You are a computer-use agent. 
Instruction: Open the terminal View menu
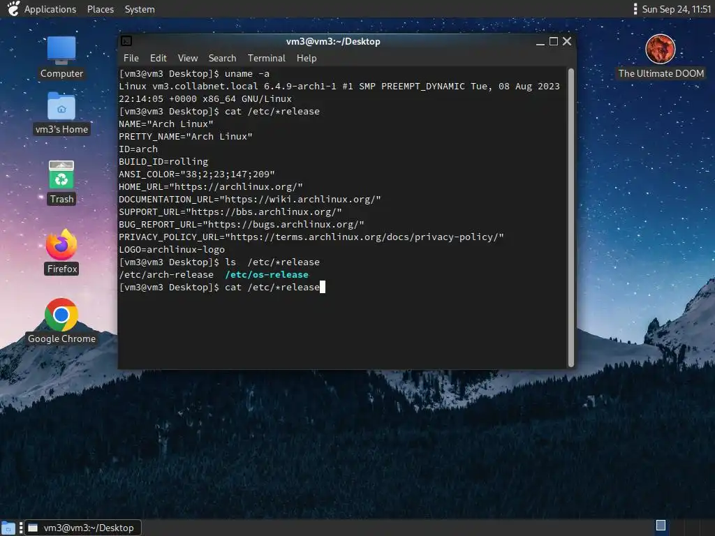[188, 58]
